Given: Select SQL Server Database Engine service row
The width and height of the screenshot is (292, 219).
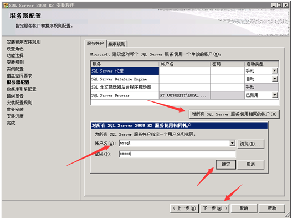Looking at the screenshot, I should (x=125, y=79).
